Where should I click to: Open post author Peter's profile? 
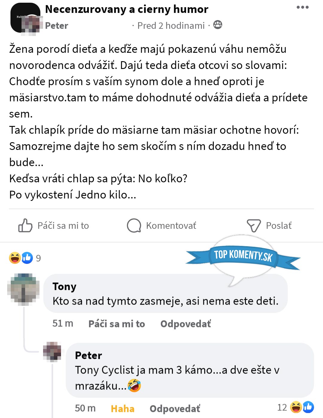click(x=57, y=25)
